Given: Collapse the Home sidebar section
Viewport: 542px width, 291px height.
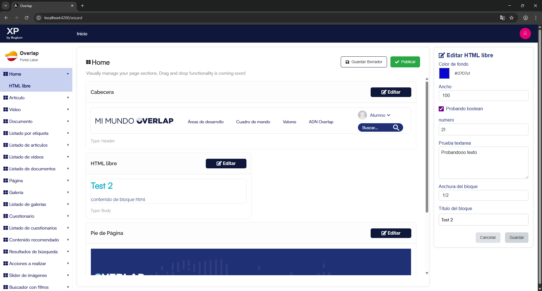Looking at the screenshot, I should (x=36, y=74).
